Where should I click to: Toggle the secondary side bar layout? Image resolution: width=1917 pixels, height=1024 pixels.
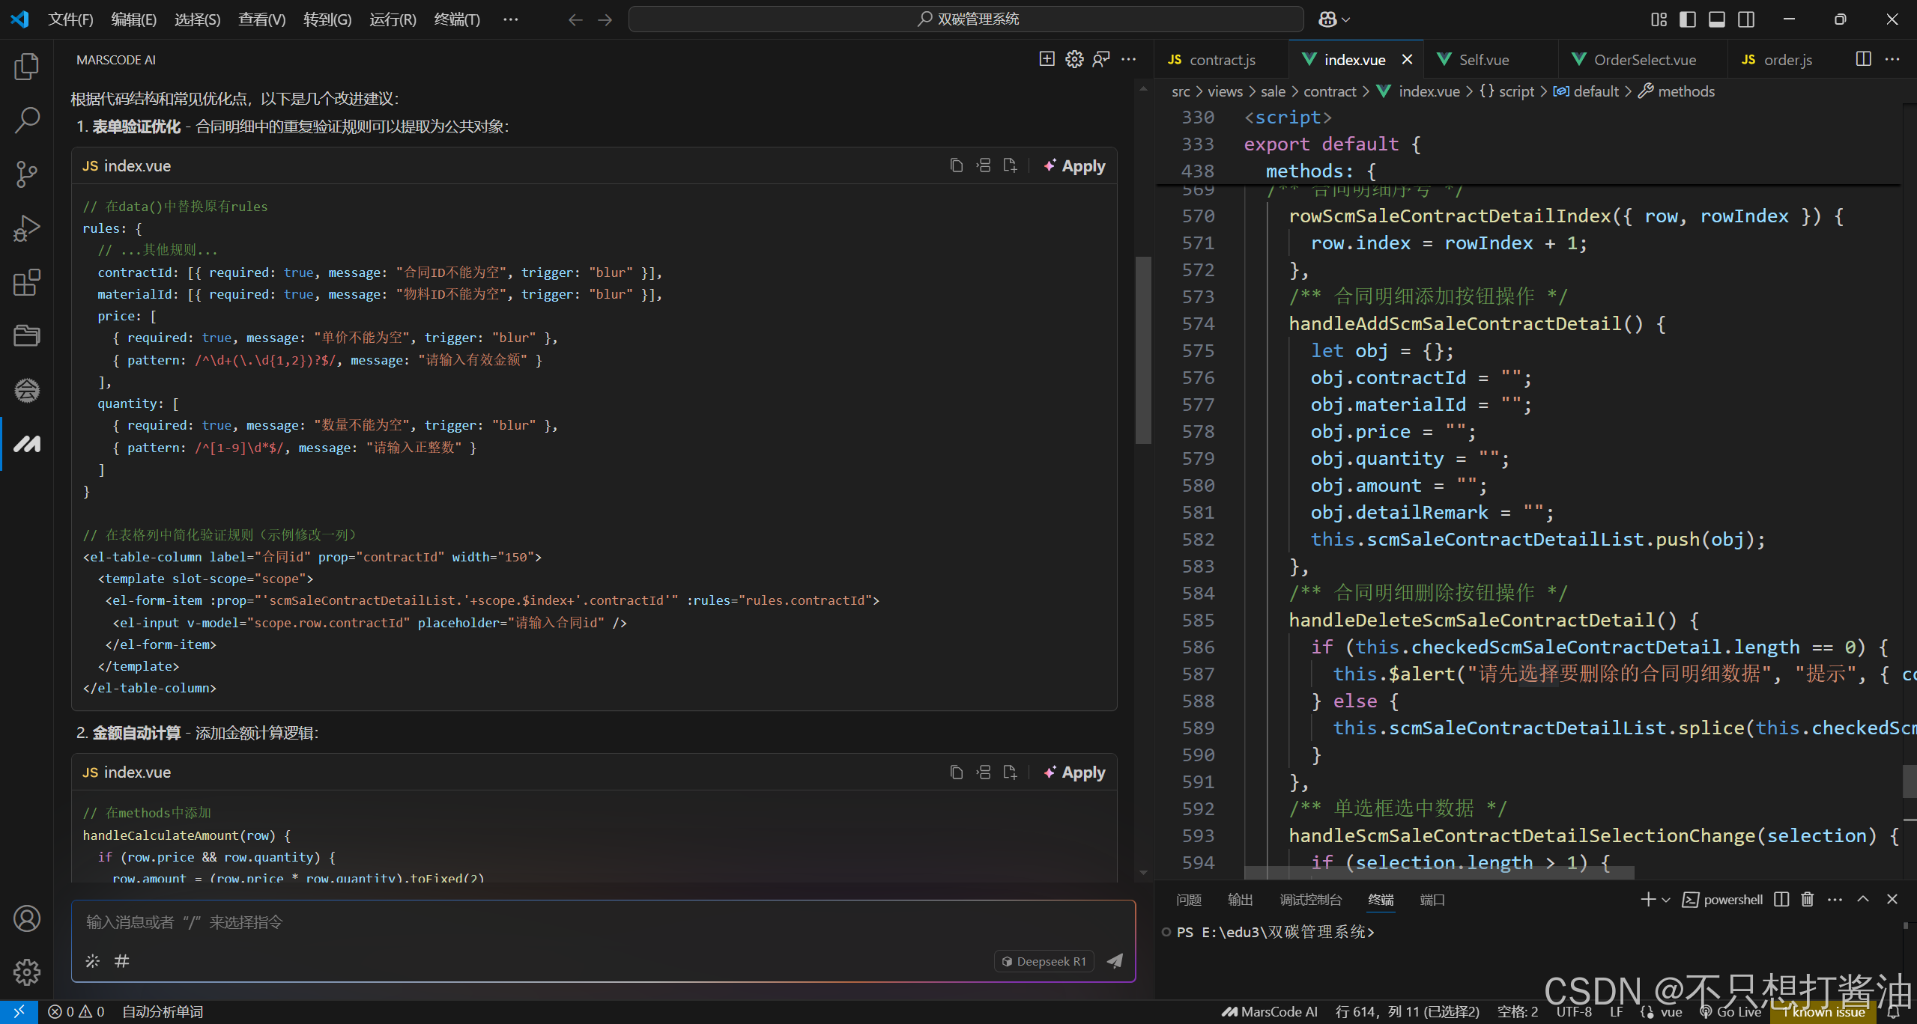(1746, 19)
